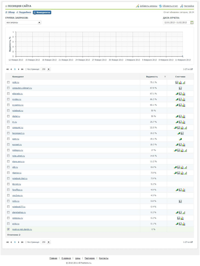This screenshot has height=266, width=200.
Task: Open the Цены footer menu item
Action: (77, 258)
